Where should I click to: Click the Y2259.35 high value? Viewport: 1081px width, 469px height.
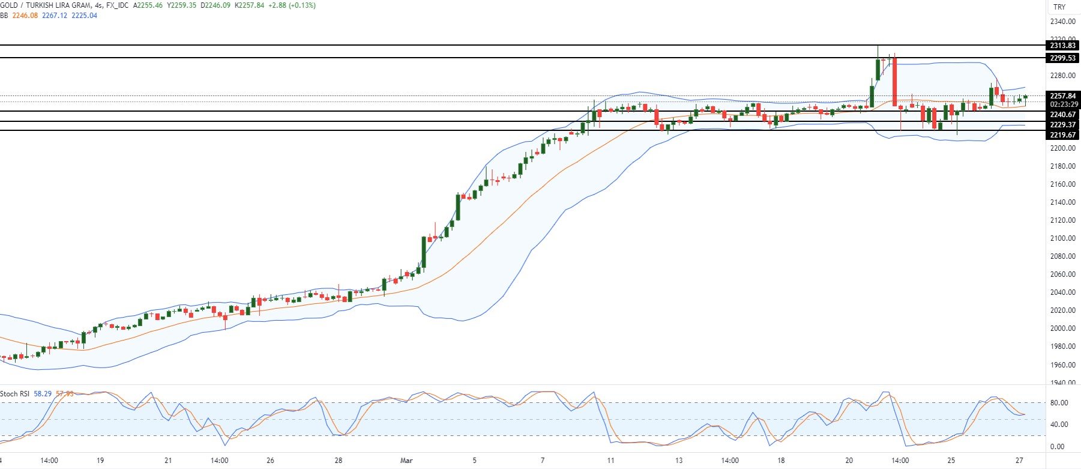181,5
